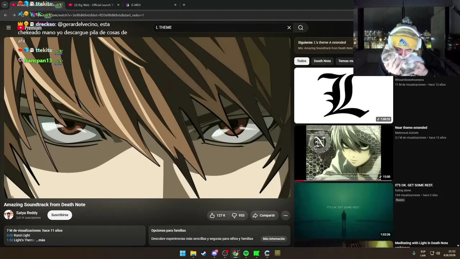Select the Temas mu... filter chip
460x259 pixels.
click(x=345, y=61)
